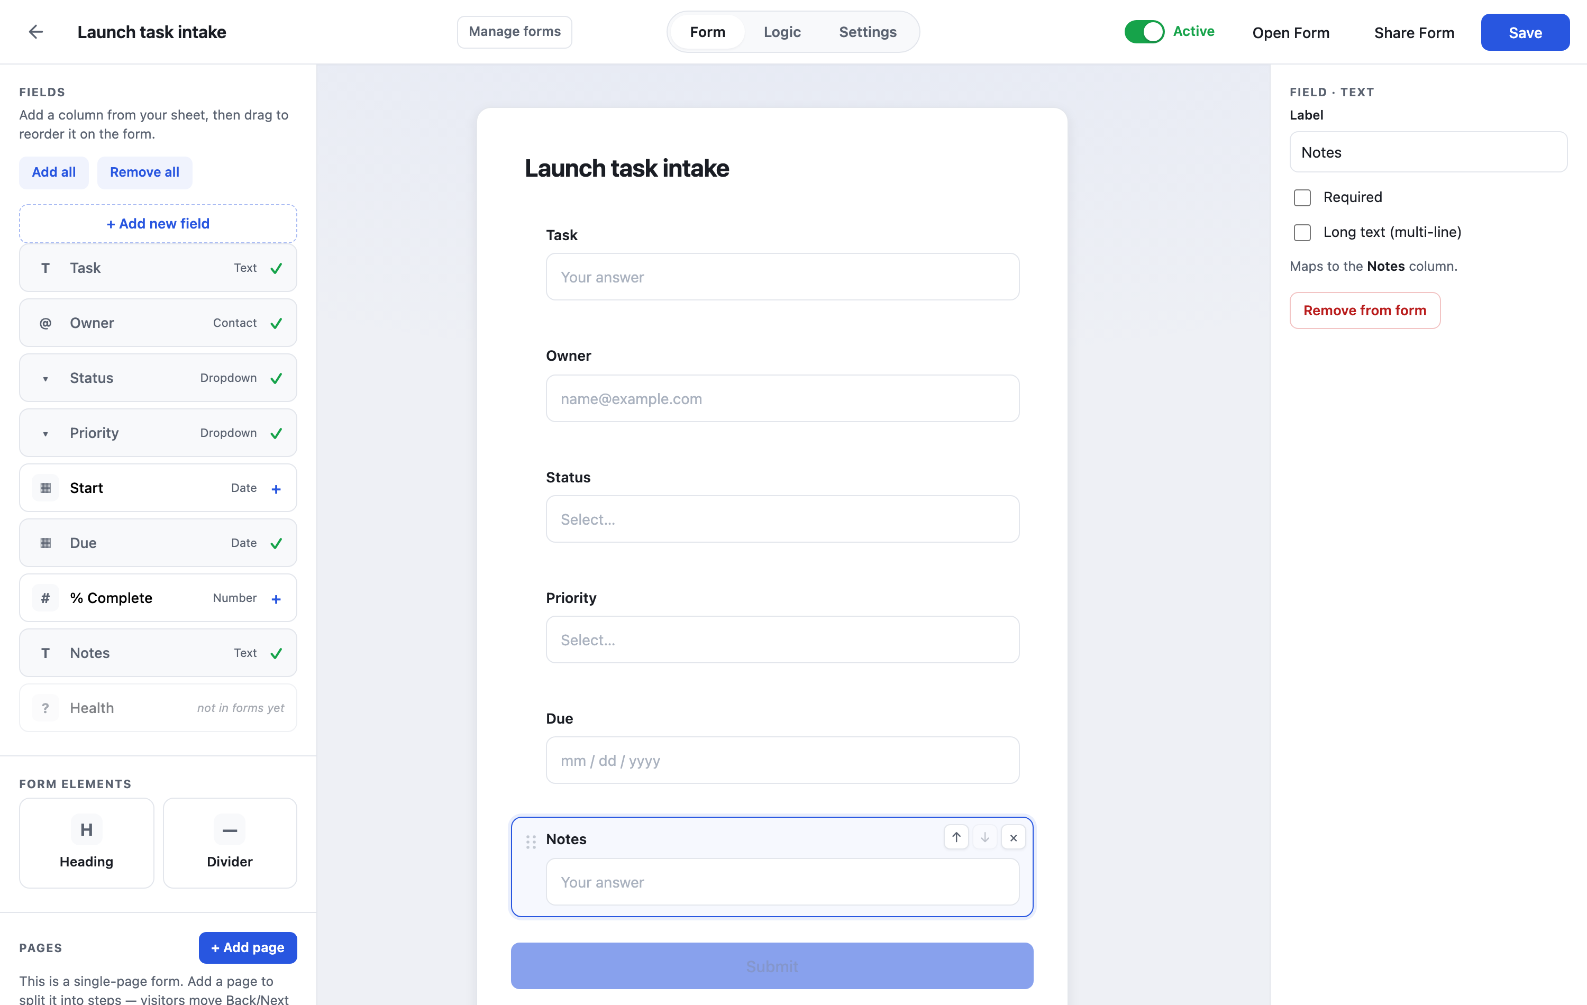The height and width of the screenshot is (1005, 1587).
Task: Click the T text icon of Task field
Action: click(45, 268)
